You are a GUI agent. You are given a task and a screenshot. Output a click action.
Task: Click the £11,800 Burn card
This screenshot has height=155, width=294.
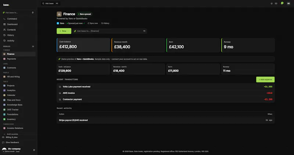(x=193, y=69)
